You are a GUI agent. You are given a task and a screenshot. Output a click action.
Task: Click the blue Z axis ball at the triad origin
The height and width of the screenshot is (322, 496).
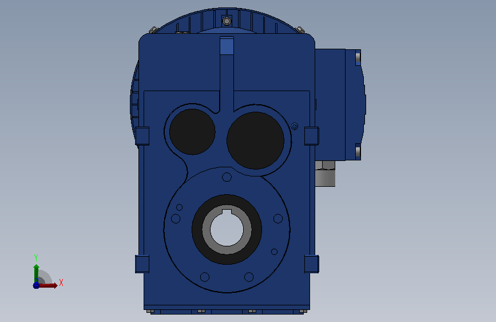tap(36, 285)
